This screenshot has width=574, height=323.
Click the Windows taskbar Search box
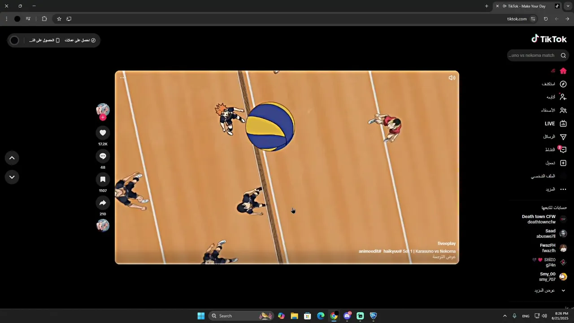[x=241, y=316]
